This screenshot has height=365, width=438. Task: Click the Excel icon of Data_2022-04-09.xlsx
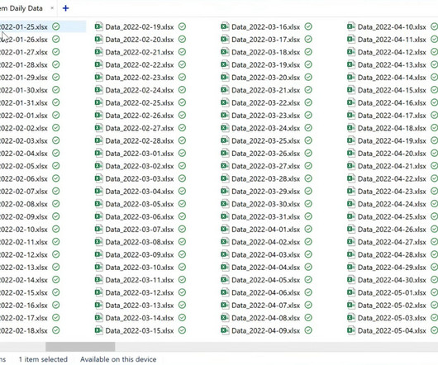pyautogui.click(x=225, y=330)
